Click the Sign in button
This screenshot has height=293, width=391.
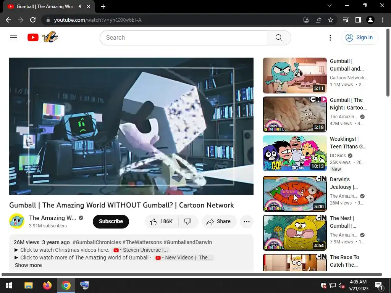[360, 38]
